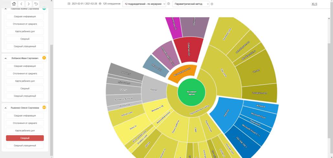Viewport: 333px width, 158px height.
Task: Open Карта рабочего дня under Лобанов Иван
Action: pyautogui.click(x=25, y=81)
